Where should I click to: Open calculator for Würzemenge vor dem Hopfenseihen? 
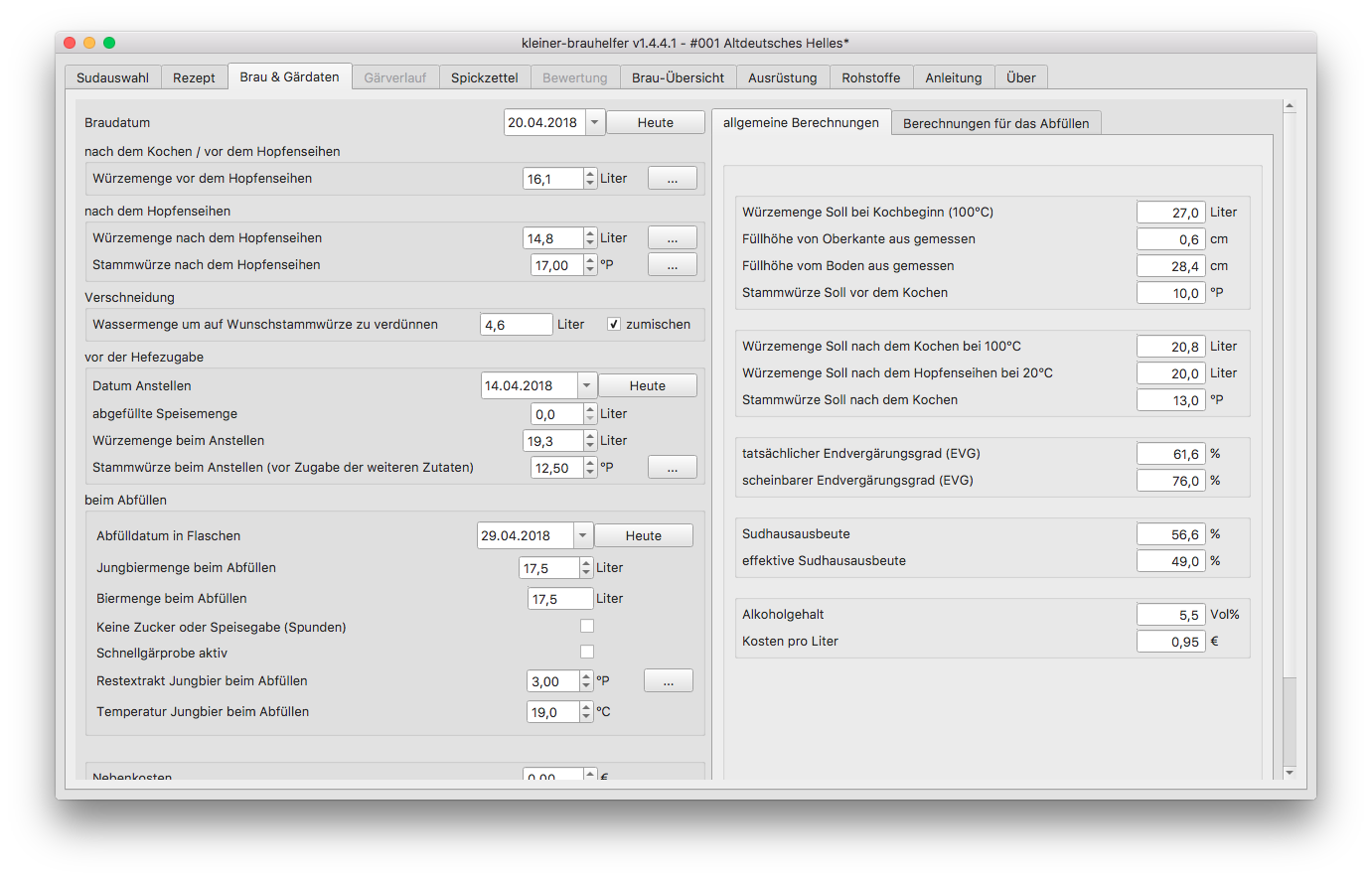tap(672, 179)
